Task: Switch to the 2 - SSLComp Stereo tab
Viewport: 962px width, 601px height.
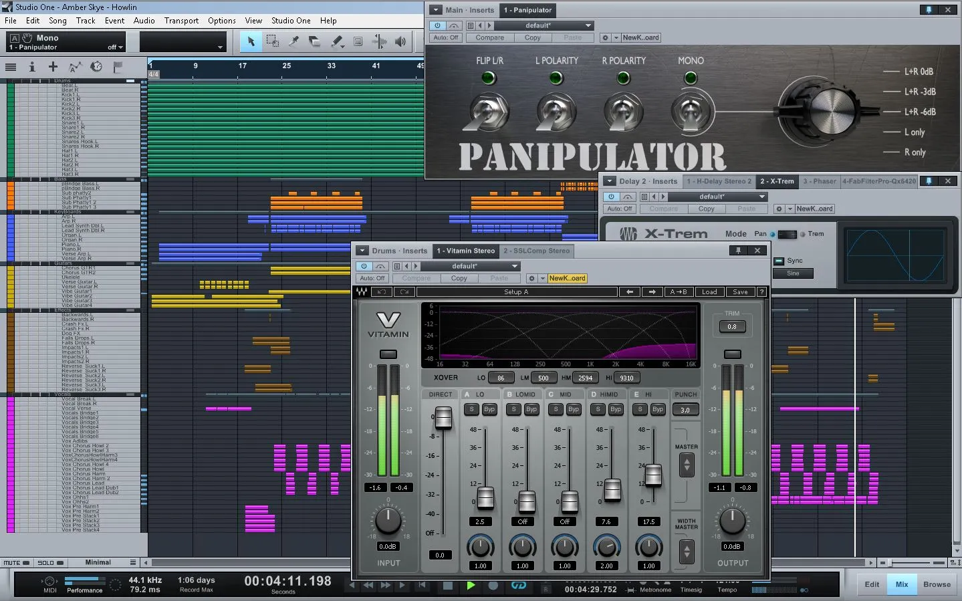Action: coord(537,251)
